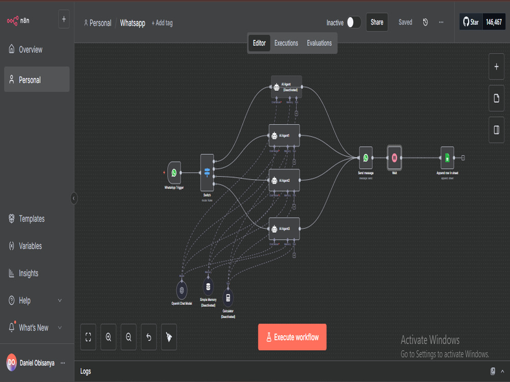This screenshot has height=382, width=510.
Task: Click the tool plus connector under AI Agent3
Action: pyautogui.click(x=294, y=256)
